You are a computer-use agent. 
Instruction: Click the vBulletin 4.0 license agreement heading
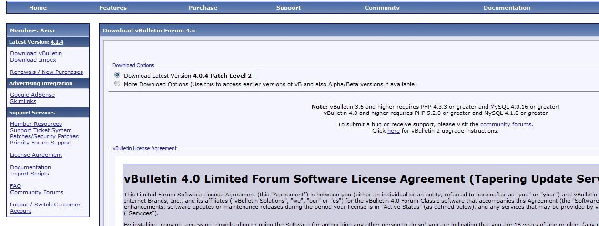pyautogui.click(x=361, y=179)
